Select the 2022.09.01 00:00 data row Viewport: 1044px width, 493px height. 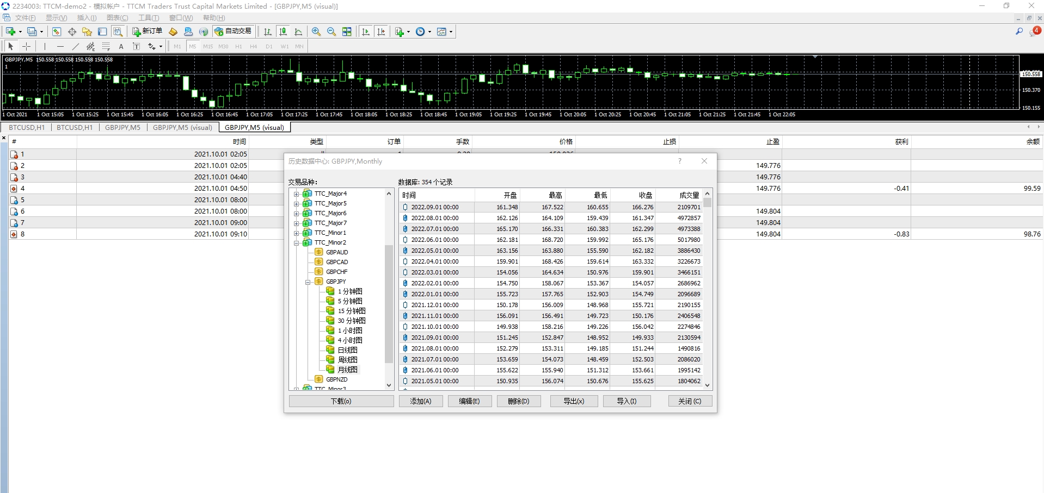tap(435, 207)
